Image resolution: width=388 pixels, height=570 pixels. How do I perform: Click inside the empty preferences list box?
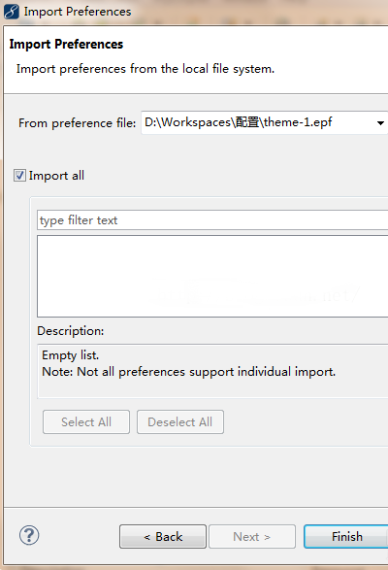(212, 277)
